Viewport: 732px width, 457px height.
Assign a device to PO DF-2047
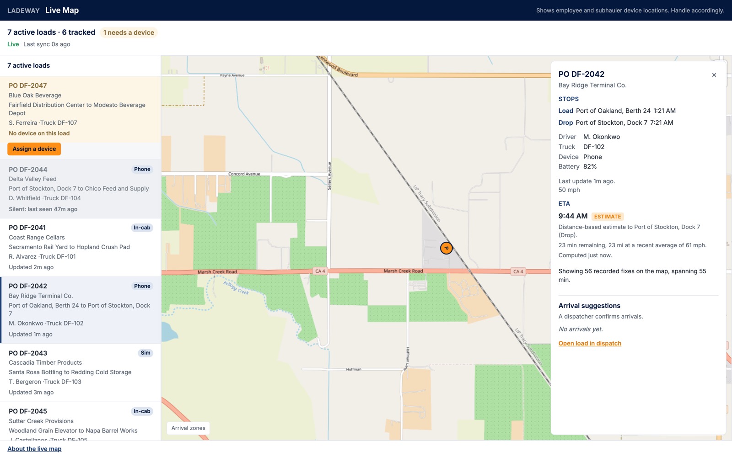tap(34, 149)
